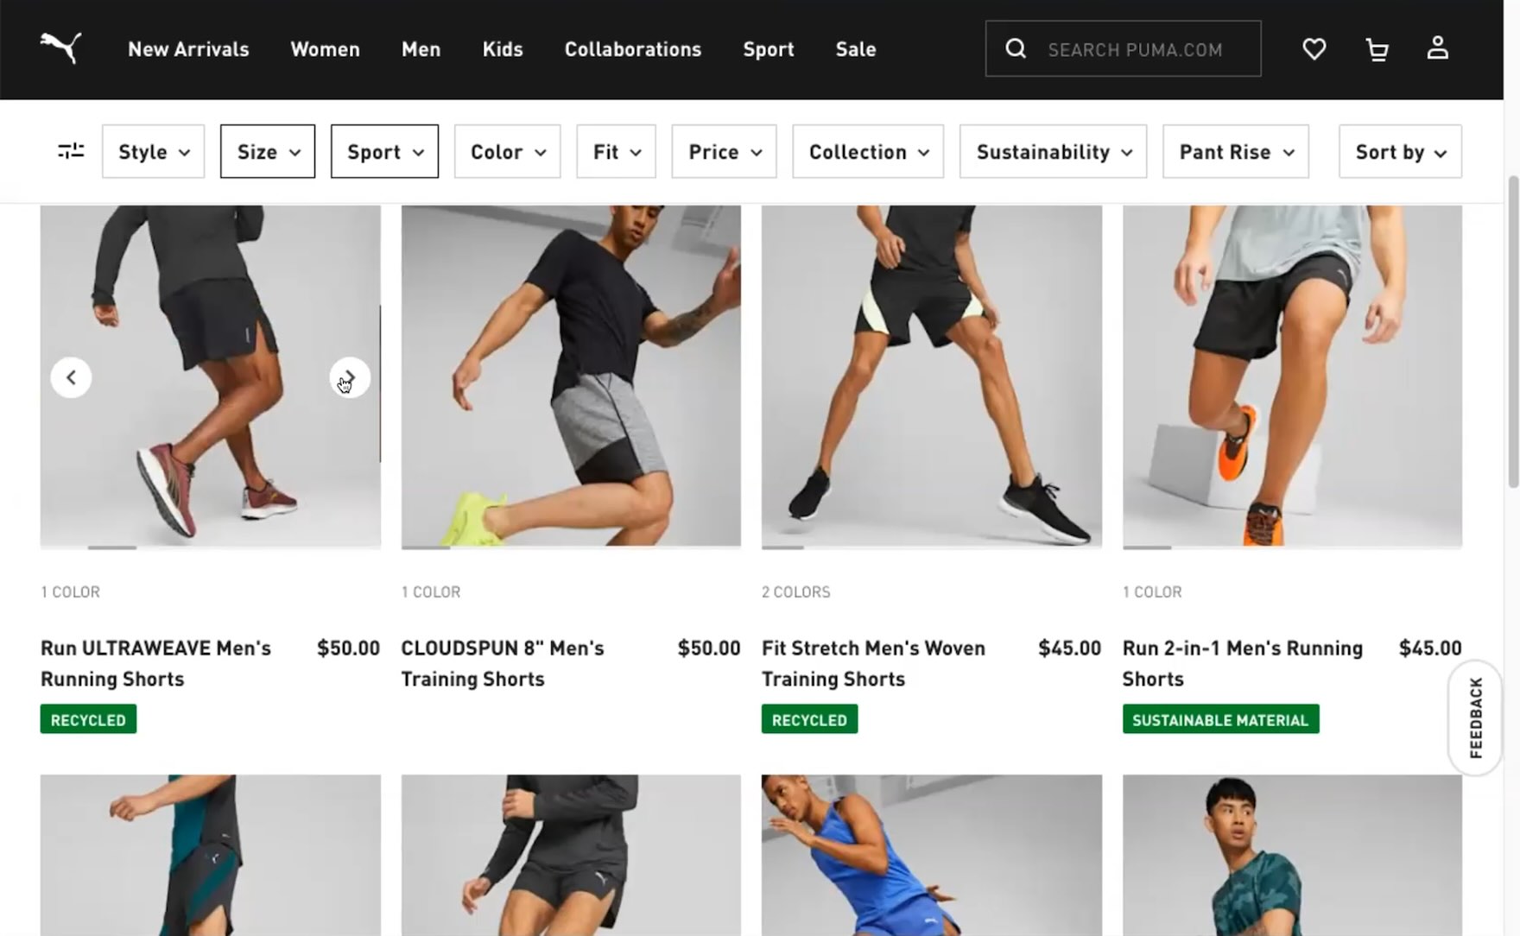Click the search magnifier icon
Screen dimensions: 1520x936
point(1016,49)
